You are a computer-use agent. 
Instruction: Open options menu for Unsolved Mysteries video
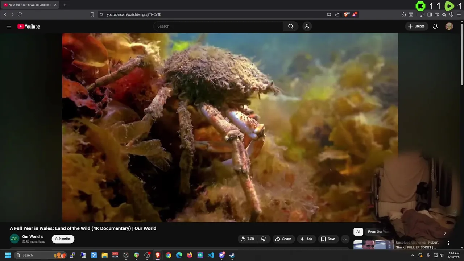(449, 243)
